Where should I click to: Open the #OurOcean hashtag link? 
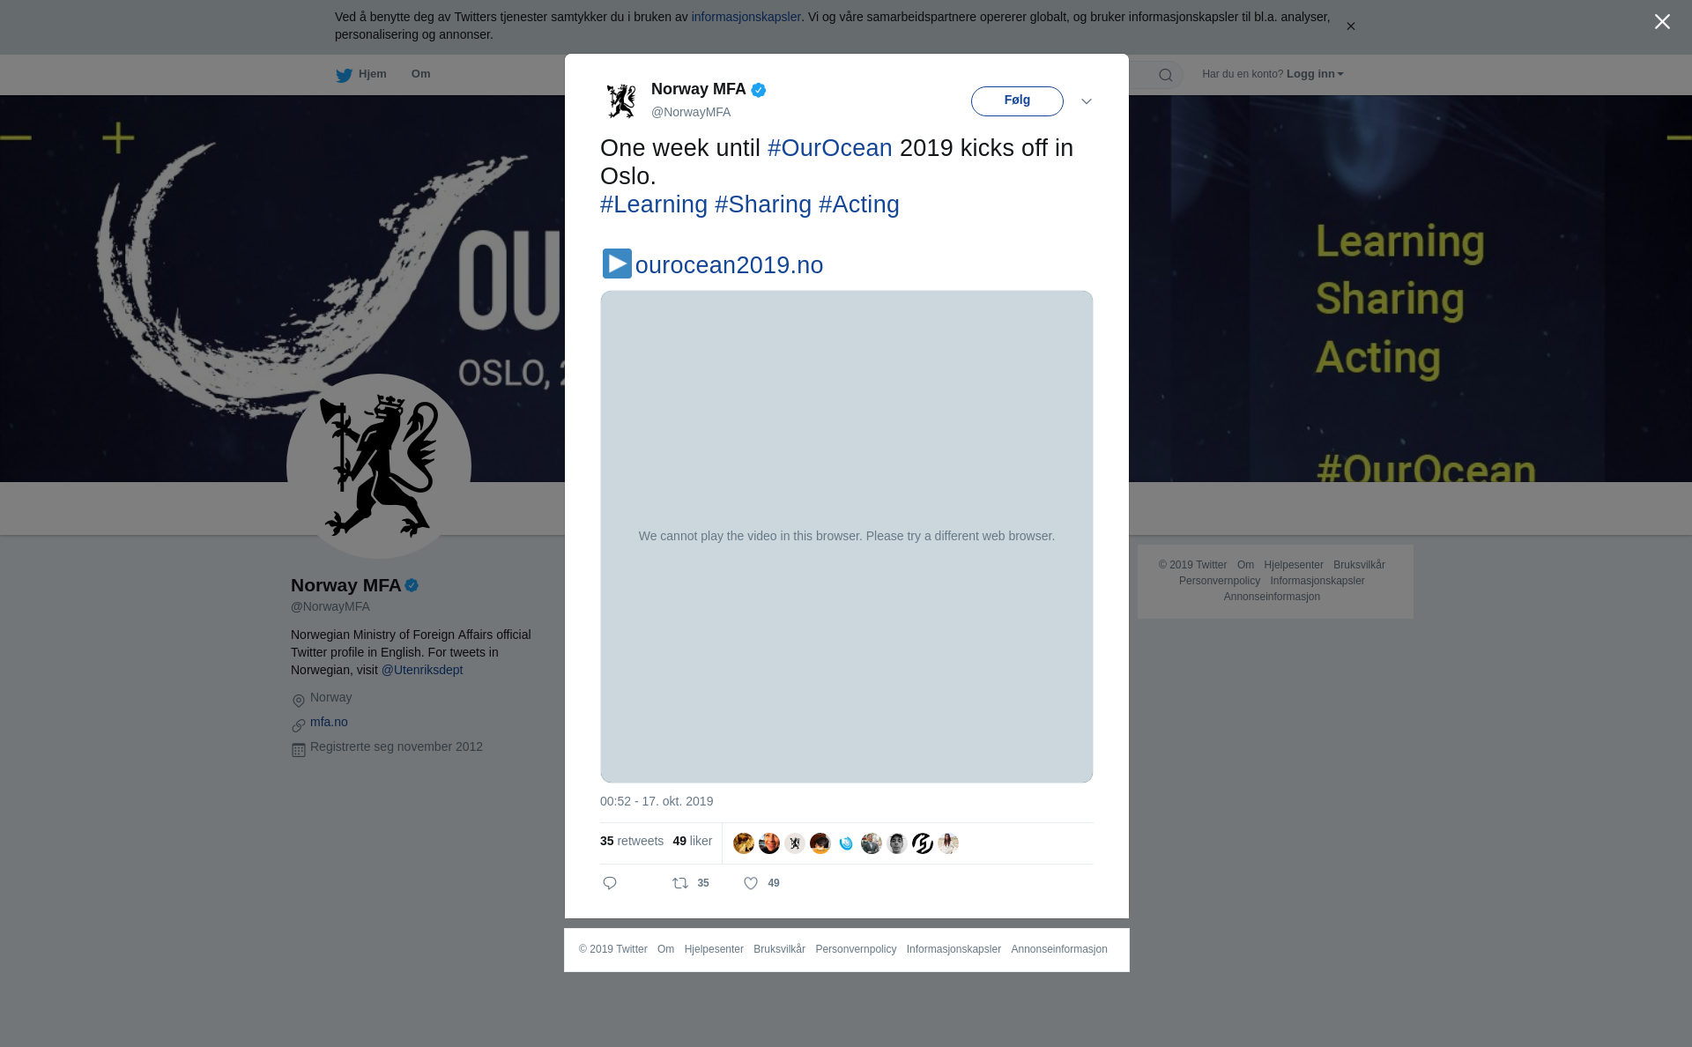click(830, 148)
